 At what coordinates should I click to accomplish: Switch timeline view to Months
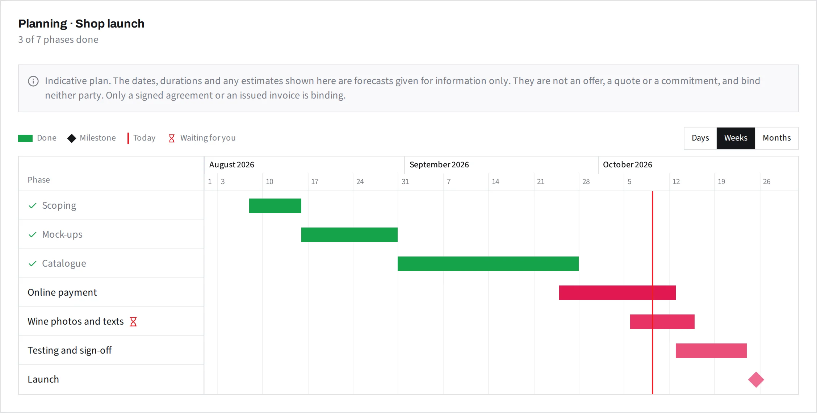click(776, 138)
